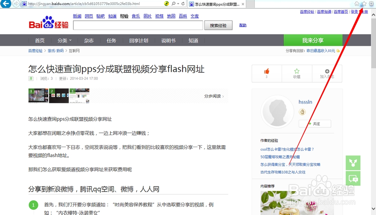Open the 首页 navigation tab

click(x=40, y=41)
